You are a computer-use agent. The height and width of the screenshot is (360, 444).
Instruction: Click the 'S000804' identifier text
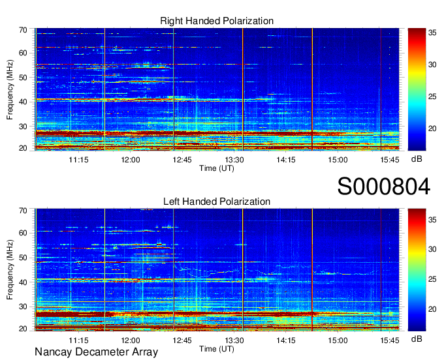(x=384, y=187)
